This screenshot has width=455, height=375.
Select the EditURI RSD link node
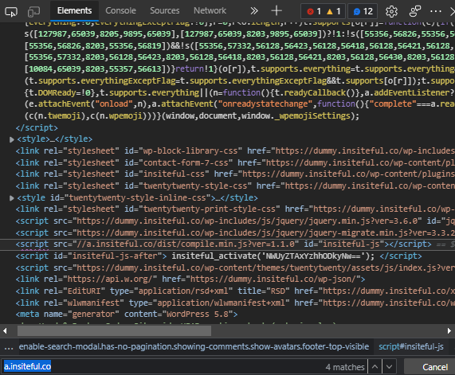click(235, 291)
